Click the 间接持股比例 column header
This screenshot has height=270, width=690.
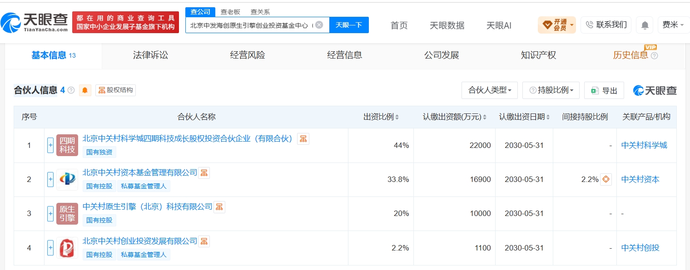tap(585, 117)
